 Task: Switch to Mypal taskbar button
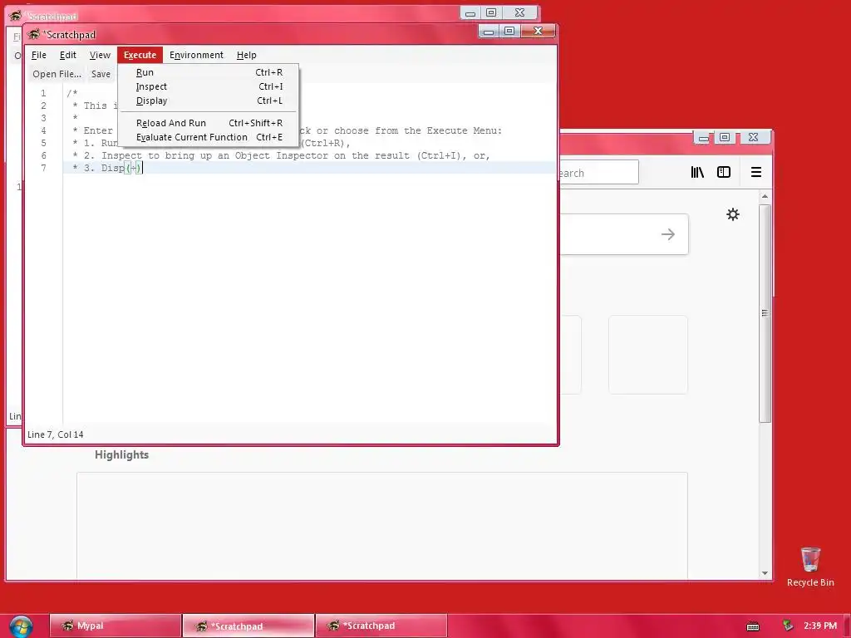coord(115,626)
